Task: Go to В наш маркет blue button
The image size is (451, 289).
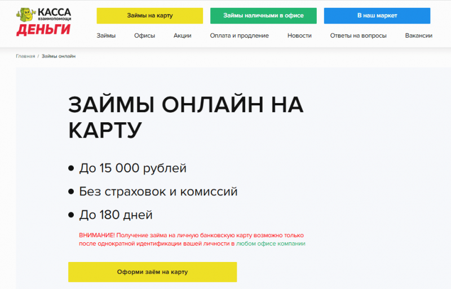Action: [377, 16]
